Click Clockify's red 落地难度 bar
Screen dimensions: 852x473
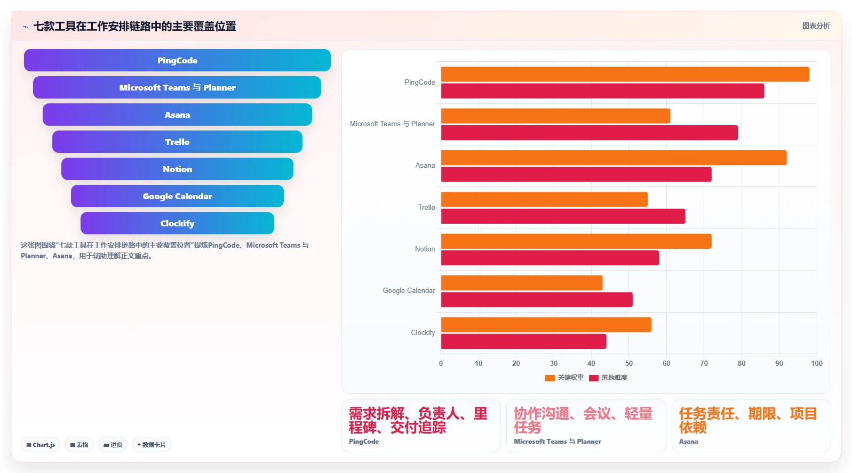pyautogui.click(x=523, y=341)
